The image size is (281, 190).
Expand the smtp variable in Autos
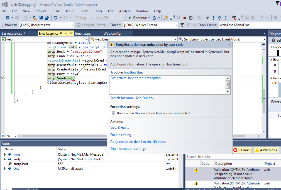[x=5, y=159]
